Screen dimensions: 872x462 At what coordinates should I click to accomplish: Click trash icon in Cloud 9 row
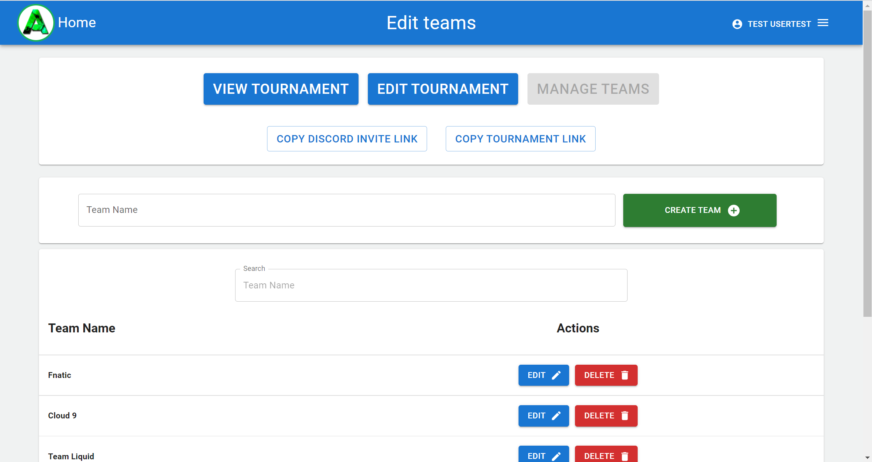pyautogui.click(x=625, y=416)
